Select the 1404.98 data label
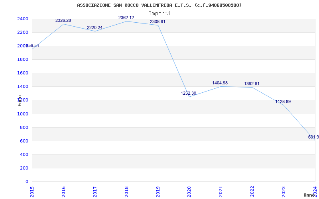 [x=220, y=83]
